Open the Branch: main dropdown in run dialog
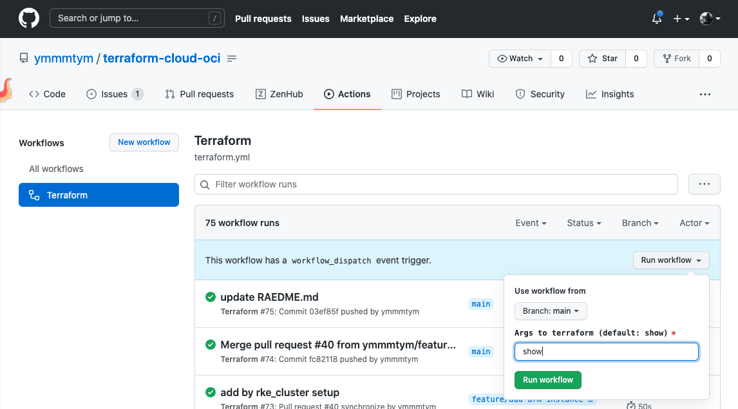The width and height of the screenshot is (738, 409). pos(551,311)
